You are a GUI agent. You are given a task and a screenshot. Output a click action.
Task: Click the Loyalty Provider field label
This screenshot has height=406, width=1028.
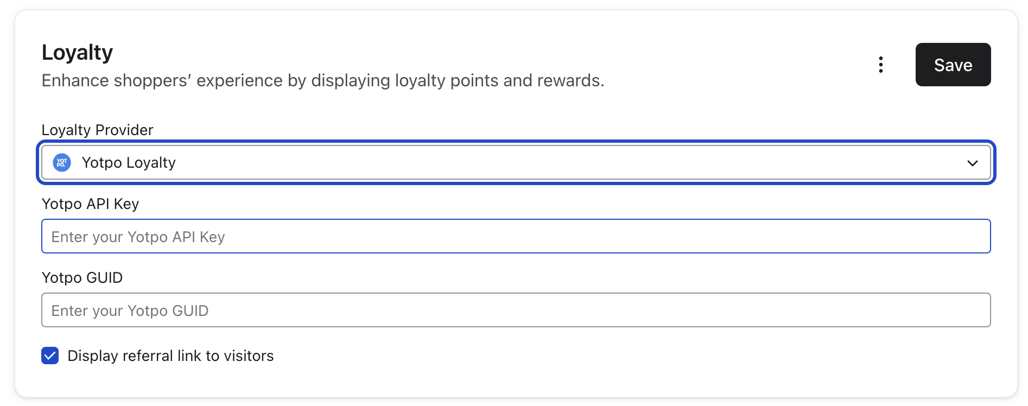pyautogui.click(x=97, y=130)
